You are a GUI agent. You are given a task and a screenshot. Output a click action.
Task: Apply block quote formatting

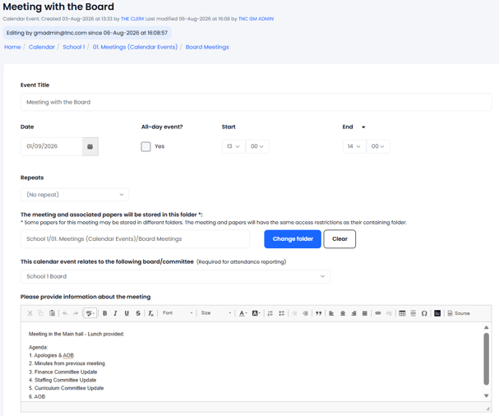(319, 313)
